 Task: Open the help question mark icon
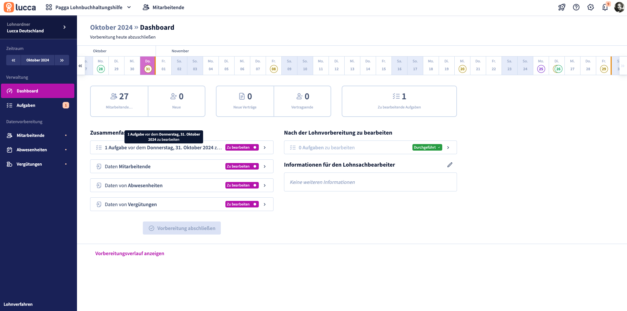(576, 7)
